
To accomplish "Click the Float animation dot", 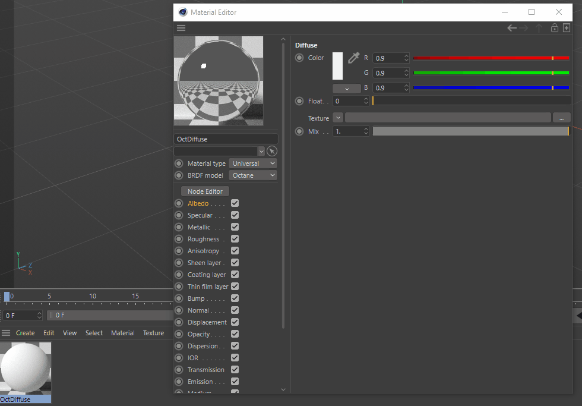I will tap(299, 101).
